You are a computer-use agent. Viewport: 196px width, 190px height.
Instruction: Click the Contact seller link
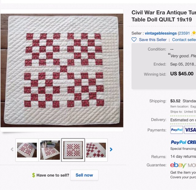click(184, 40)
